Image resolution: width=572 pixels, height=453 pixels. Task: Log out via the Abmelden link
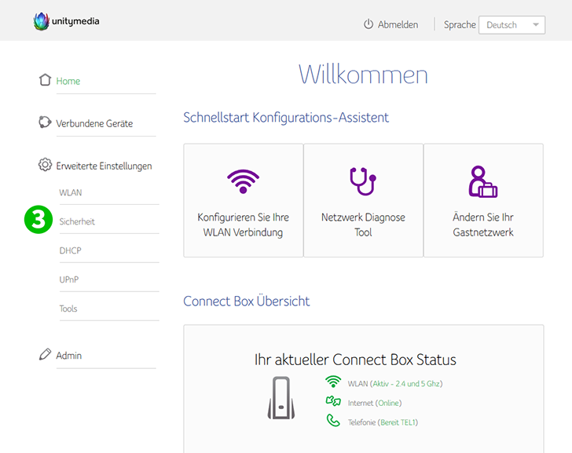point(398,25)
